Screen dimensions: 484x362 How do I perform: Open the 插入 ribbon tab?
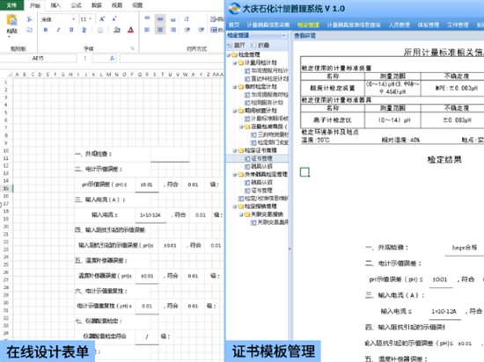(55, 5)
